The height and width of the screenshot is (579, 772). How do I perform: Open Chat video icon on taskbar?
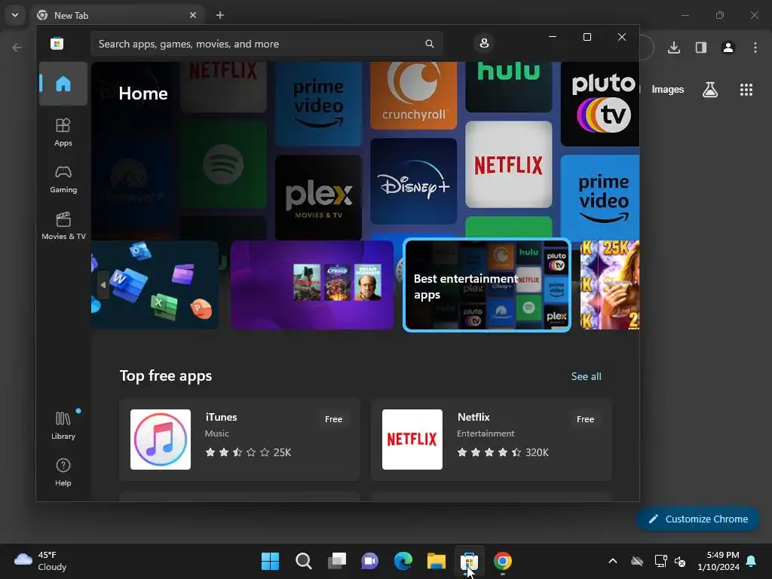369,561
